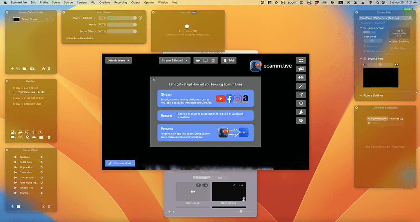Viewport: 420px width, 222px height.
Task: Switch to the A/B tab in Camera Switcher
Action: pos(220,178)
